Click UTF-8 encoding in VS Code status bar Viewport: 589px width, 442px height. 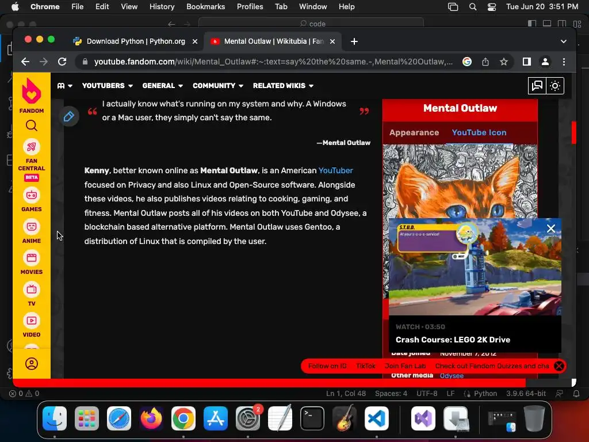pyautogui.click(x=427, y=394)
